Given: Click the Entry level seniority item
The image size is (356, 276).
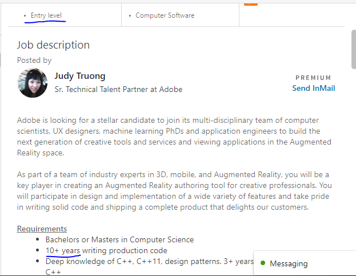Looking at the screenshot, I should pos(46,15).
